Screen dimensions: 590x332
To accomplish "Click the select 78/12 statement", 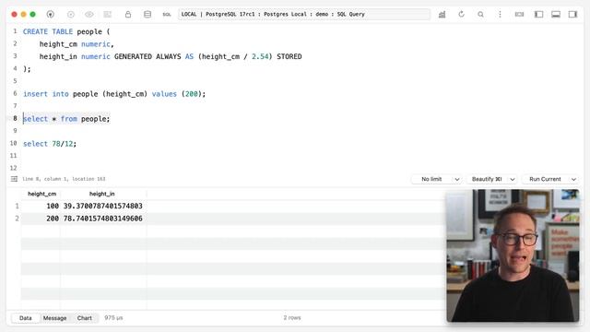I will (50, 144).
